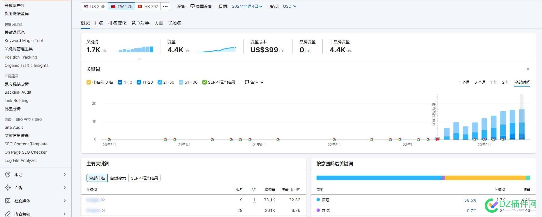The width and height of the screenshot is (542, 217).
Task: Click the red flag note marker on chart
Action: tap(437, 139)
